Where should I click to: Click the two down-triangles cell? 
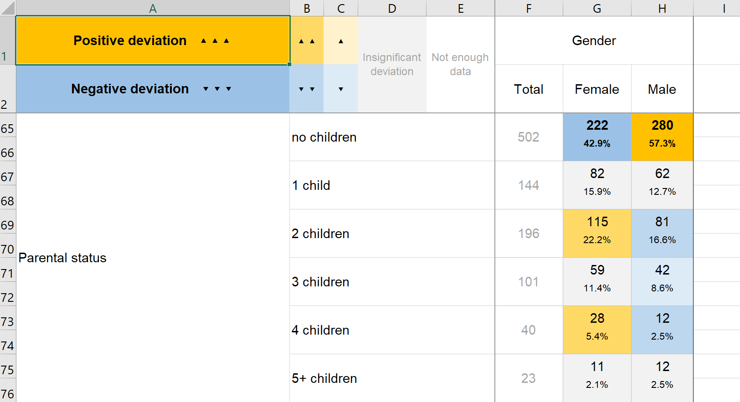pos(307,89)
